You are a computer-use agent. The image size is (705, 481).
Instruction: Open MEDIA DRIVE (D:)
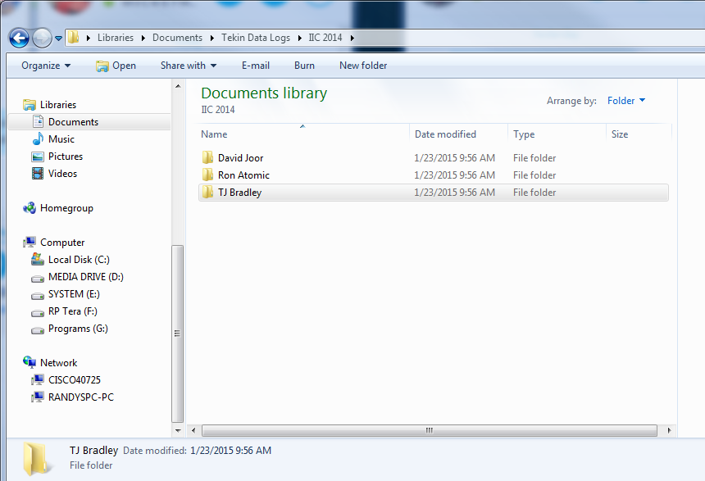point(86,277)
